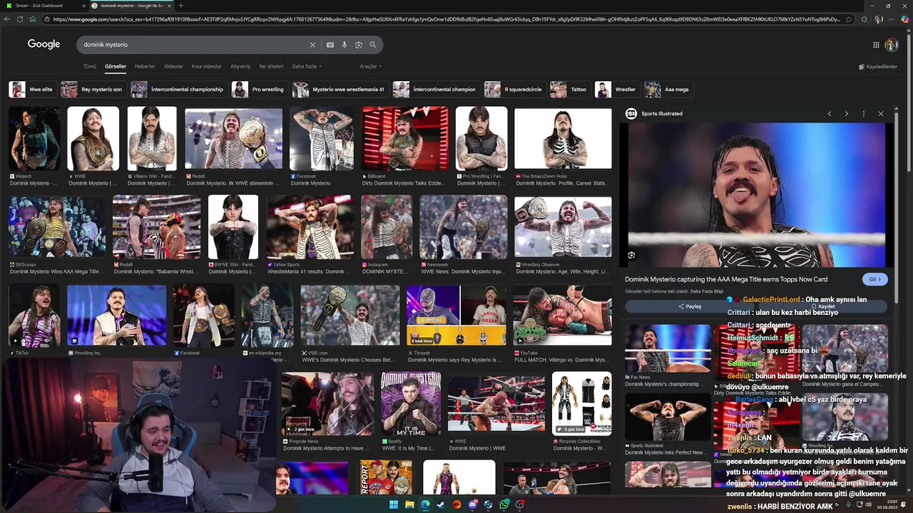Open a new browser tab

coord(180,6)
